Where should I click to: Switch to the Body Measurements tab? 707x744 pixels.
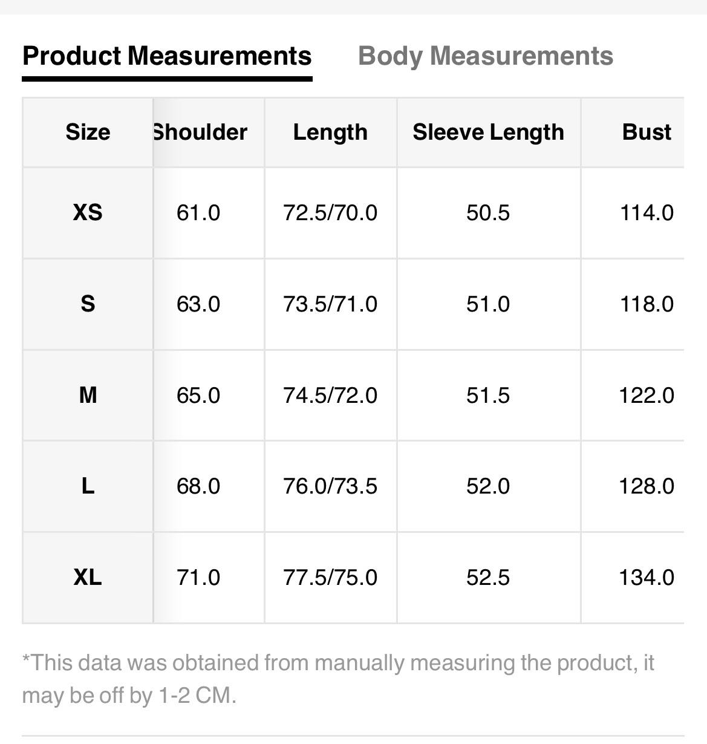click(x=485, y=56)
